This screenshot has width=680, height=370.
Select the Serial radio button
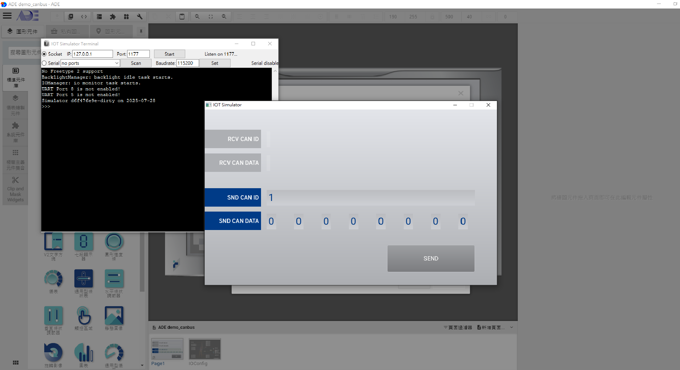click(44, 63)
